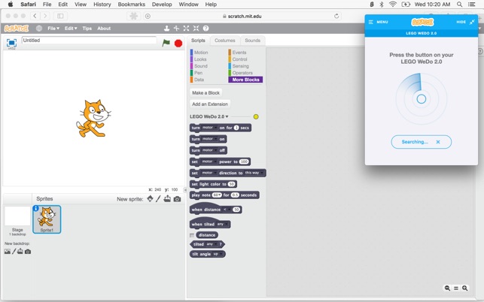Screen dimensions: 484x302
Task: Click the Safari address bar
Action: pyautogui.click(x=242, y=16)
